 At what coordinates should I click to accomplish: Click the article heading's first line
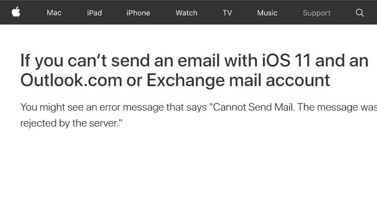click(x=194, y=61)
